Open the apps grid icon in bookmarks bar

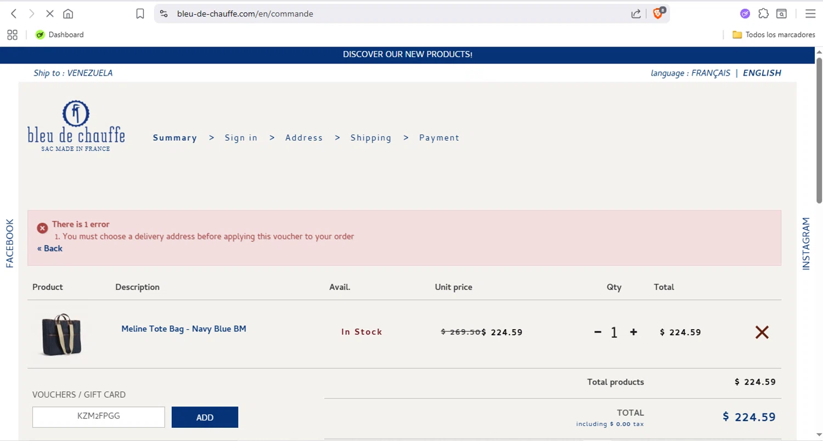point(12,35)
